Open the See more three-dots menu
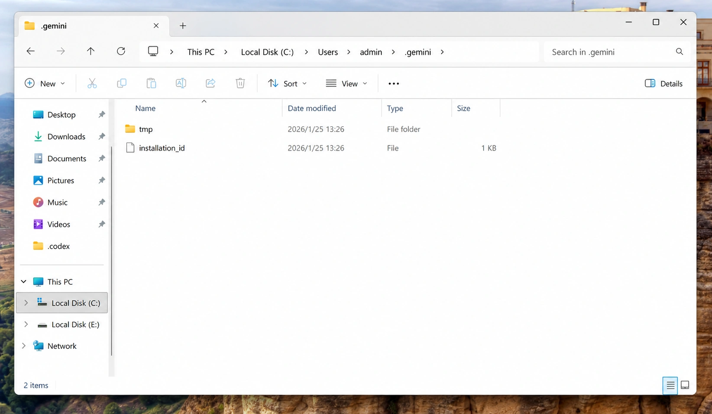The width and height of the screenshot is (712, 414). [x=394, y=83]
